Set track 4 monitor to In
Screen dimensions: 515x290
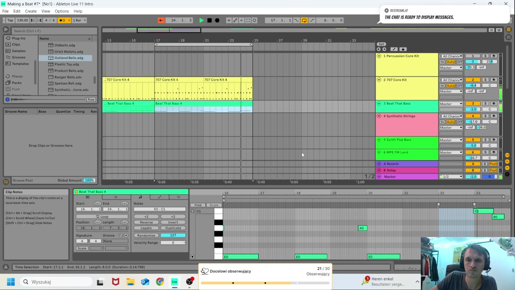click(442, 122)
